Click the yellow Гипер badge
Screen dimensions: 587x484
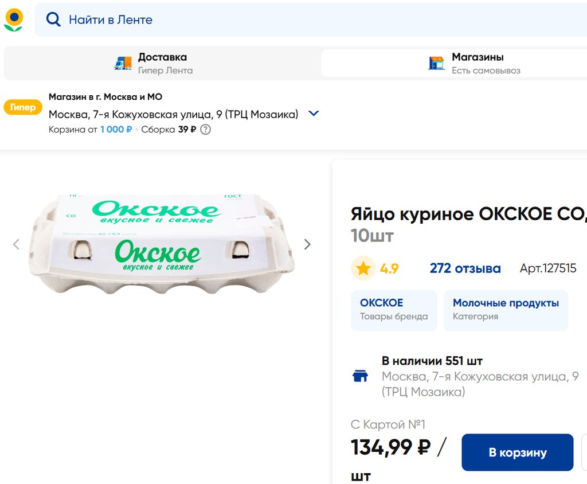click(x=23, y=107)
